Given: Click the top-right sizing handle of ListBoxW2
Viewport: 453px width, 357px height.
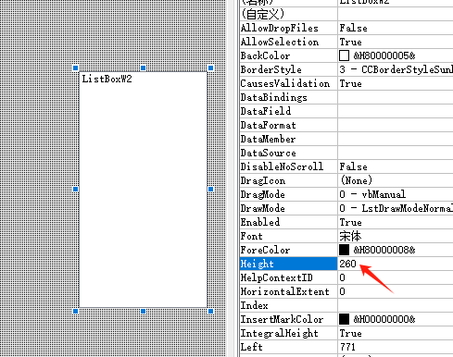Looking at the screenshot, I should click(211, 68).
